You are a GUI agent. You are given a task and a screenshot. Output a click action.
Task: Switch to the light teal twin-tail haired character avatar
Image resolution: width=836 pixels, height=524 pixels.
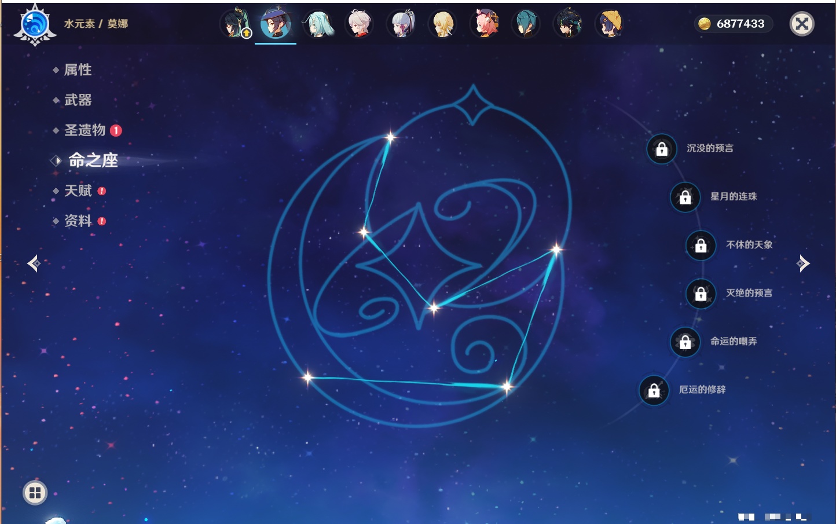(318, 24)
